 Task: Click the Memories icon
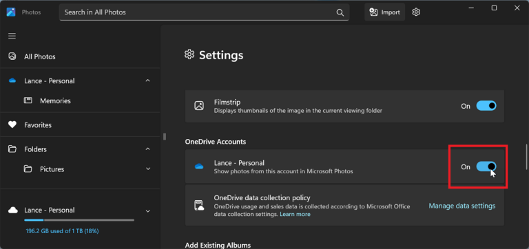tap(28, 100)
